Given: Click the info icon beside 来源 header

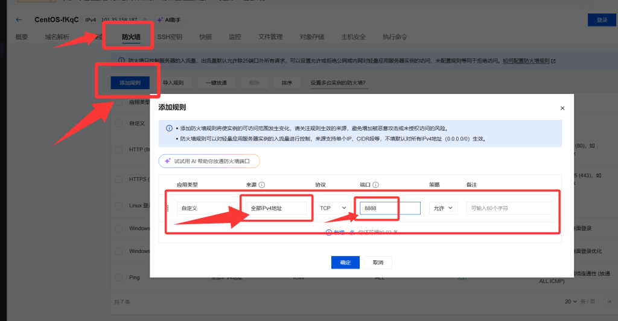Looking at the screenshot, I should click(x=262, y=185).
